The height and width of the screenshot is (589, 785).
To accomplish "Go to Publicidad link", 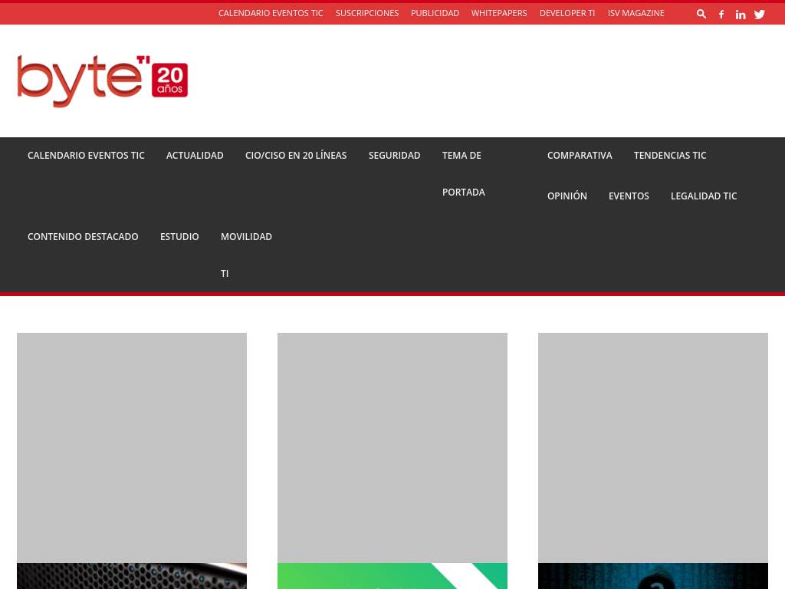I will coord(435,13).
